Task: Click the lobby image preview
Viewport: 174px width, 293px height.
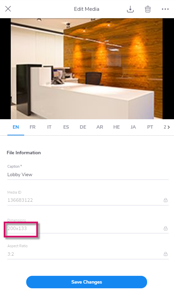Action: click(x=87, y=69)
